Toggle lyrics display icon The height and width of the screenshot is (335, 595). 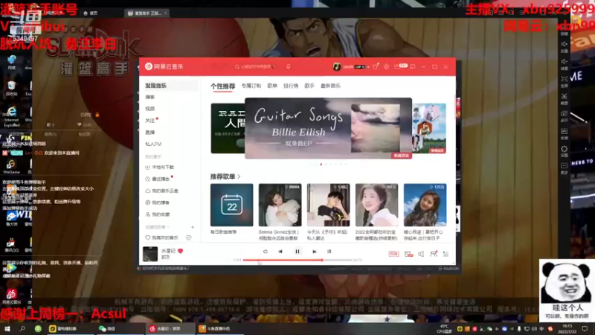pyautogui.click(x=329, y=252)
